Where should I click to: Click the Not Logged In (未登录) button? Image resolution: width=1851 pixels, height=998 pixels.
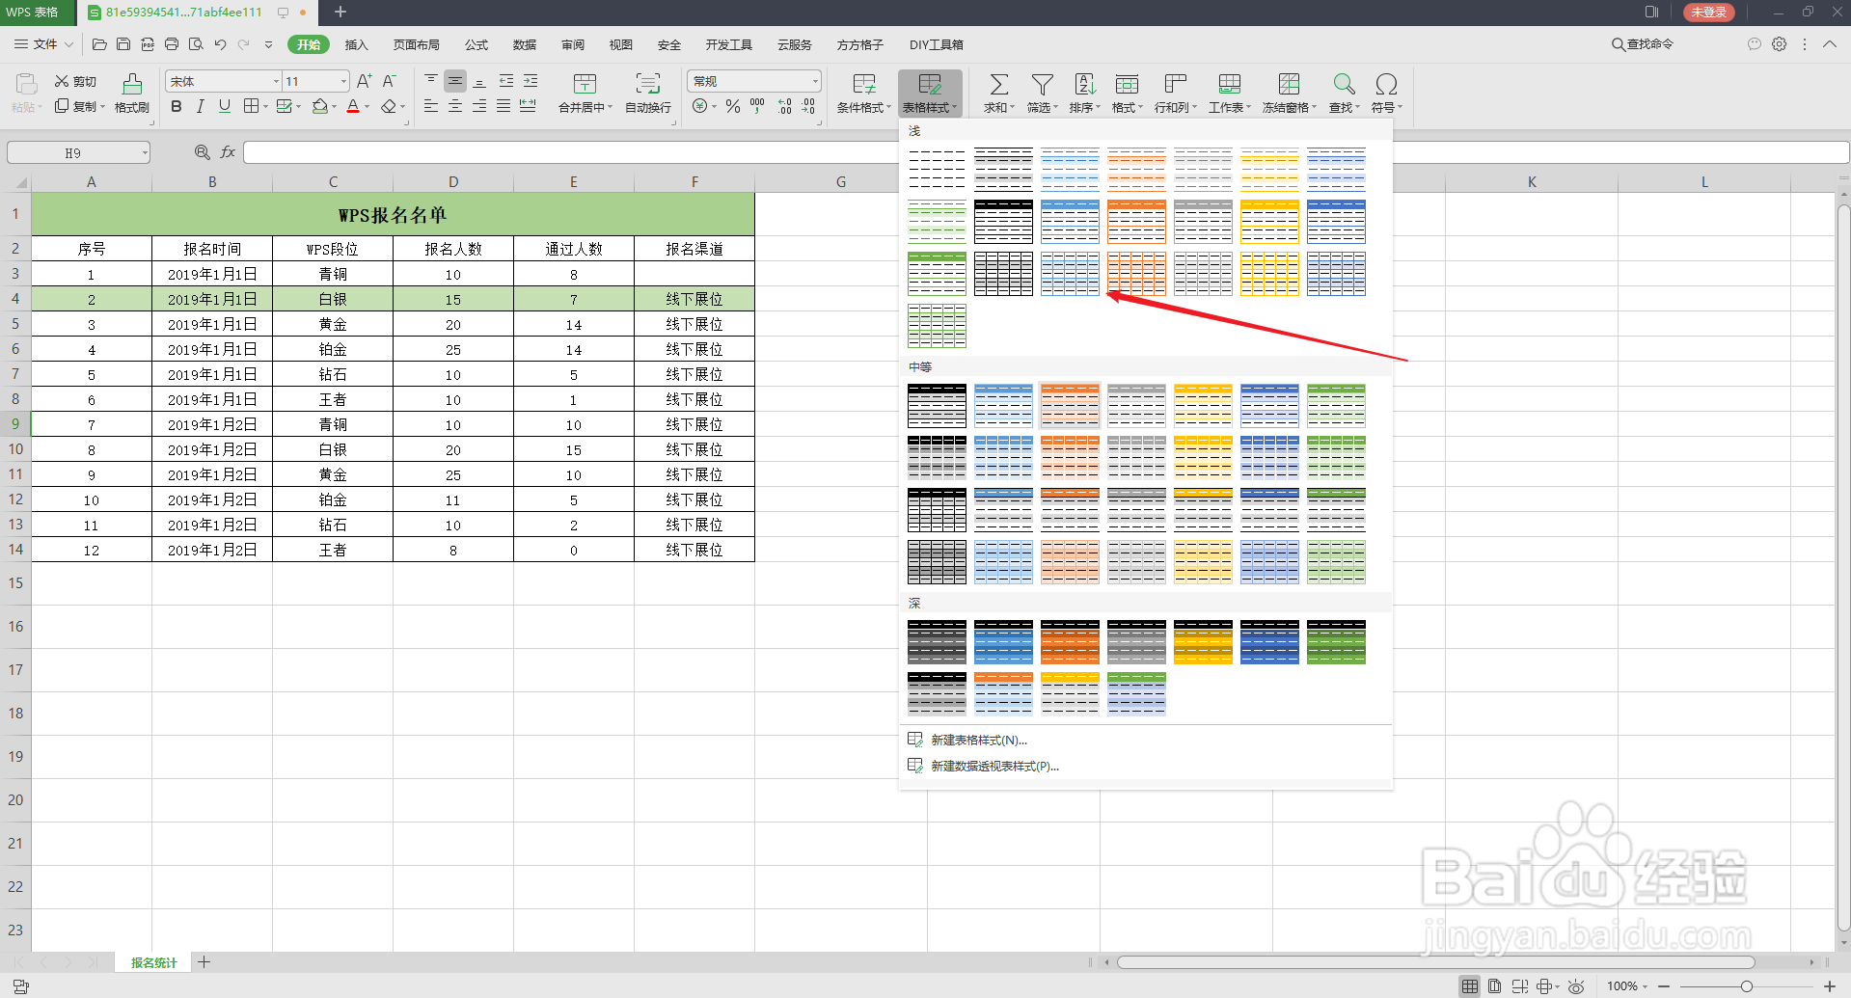point(1708,13)
